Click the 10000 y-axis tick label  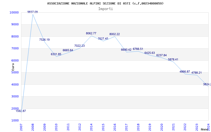(x=14, y=12)
